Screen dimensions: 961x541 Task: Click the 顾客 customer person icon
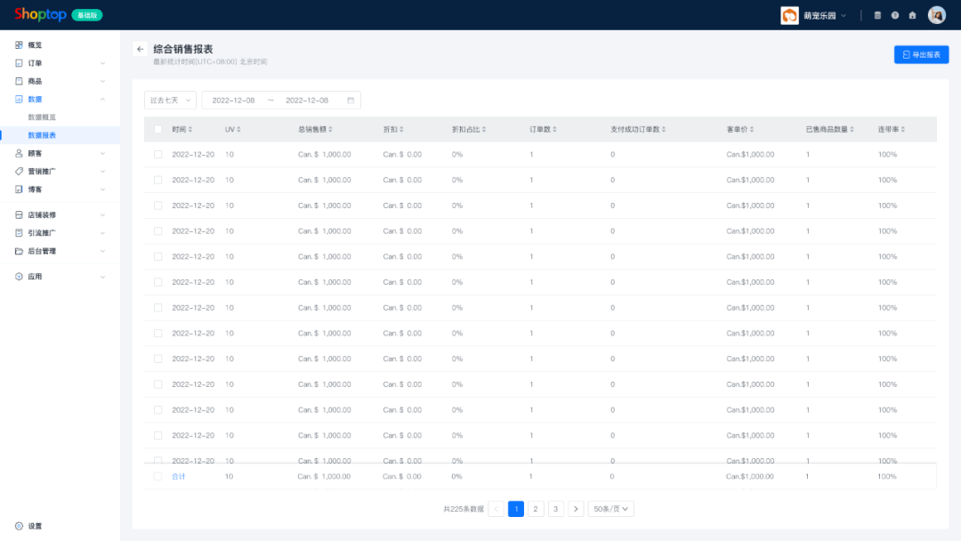coord(19,153)
